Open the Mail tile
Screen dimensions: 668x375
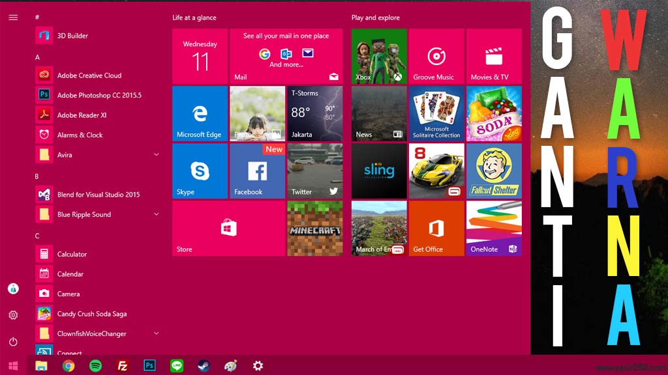(x=286, y=56)
